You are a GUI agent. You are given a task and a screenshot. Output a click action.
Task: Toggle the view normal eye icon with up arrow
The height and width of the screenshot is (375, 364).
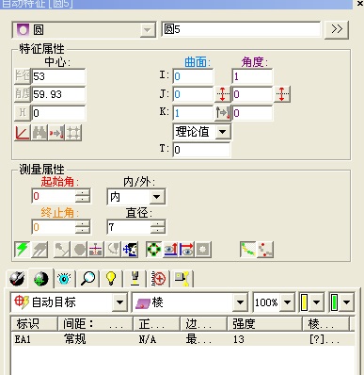[170, 250]
